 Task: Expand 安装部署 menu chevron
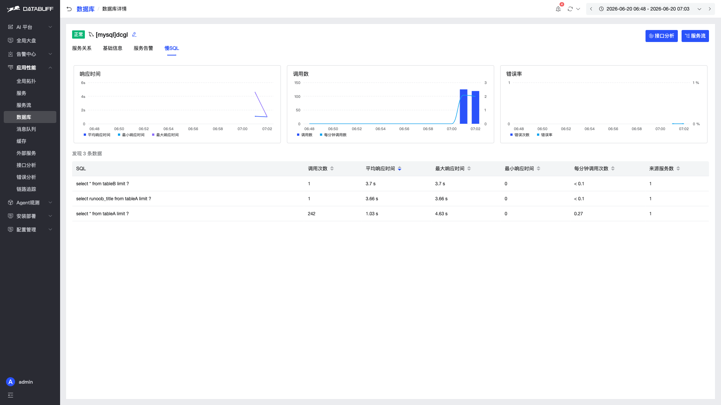(x=50, y=216)
